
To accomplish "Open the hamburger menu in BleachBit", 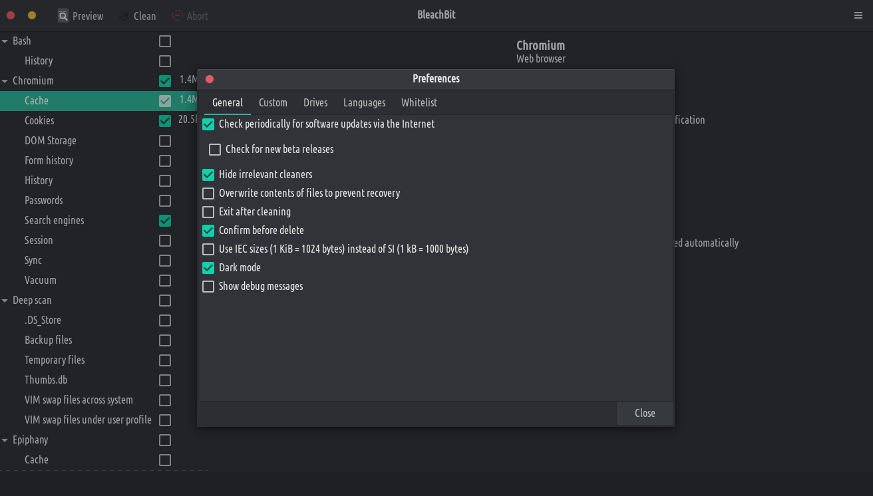I will coord(858,15).
